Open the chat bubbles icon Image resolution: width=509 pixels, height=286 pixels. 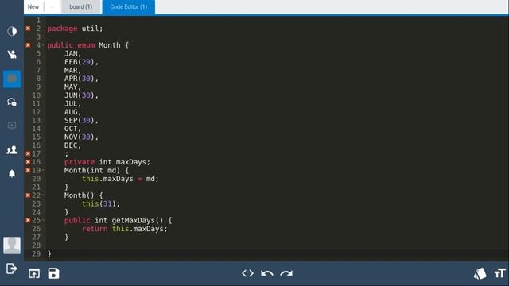tap(12, 102)
